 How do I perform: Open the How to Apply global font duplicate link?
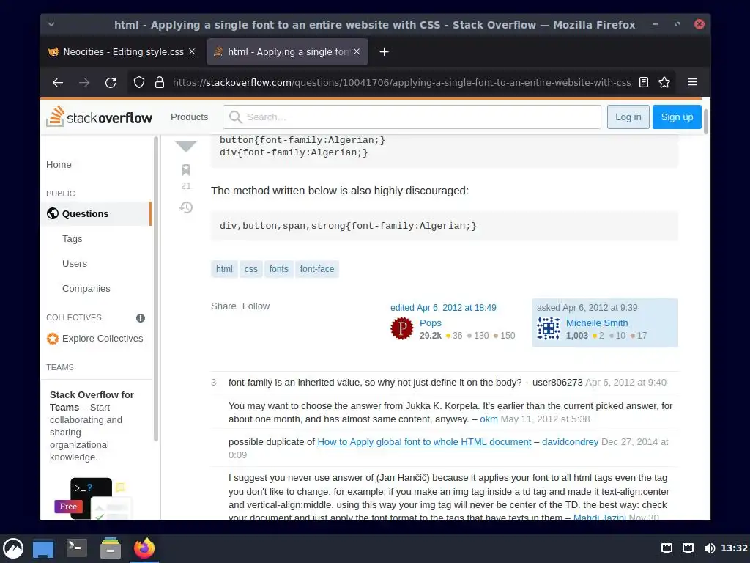click(424, 442)
